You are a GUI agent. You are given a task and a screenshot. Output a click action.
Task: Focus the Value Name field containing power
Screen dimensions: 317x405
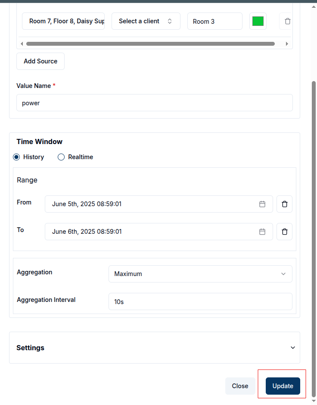click(x=154, y=103)
